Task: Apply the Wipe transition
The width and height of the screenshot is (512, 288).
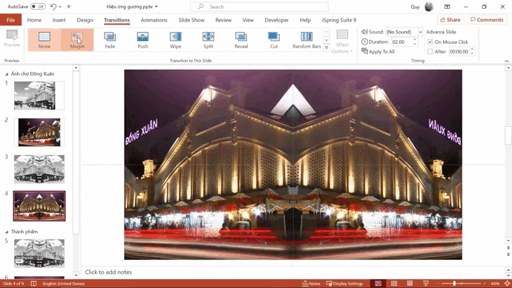Action: click(x=175, y=40)
